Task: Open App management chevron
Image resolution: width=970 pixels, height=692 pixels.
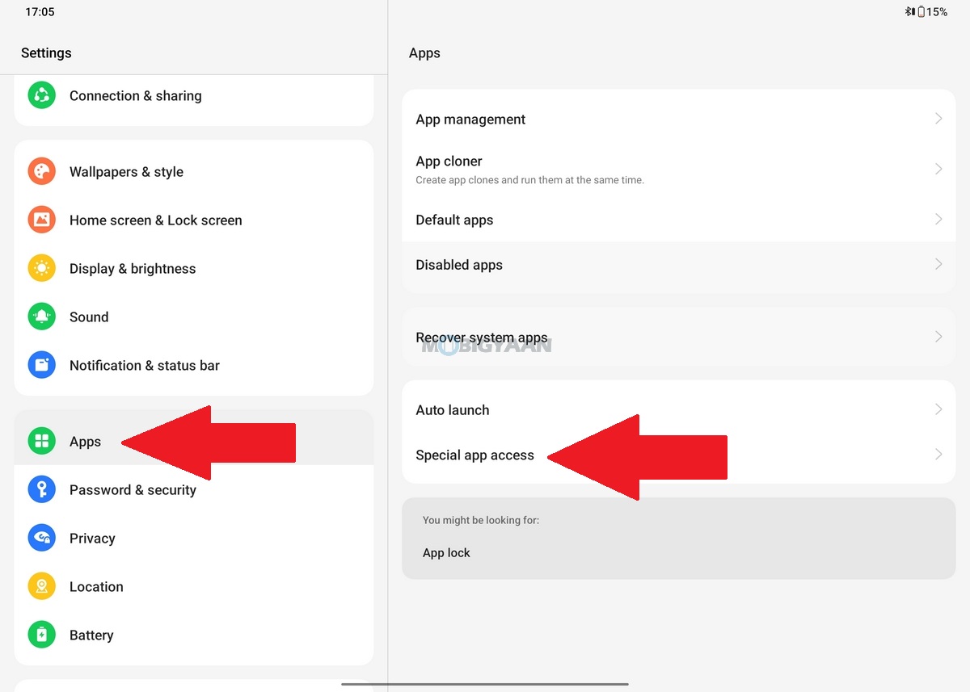Action: click(938, 119)
